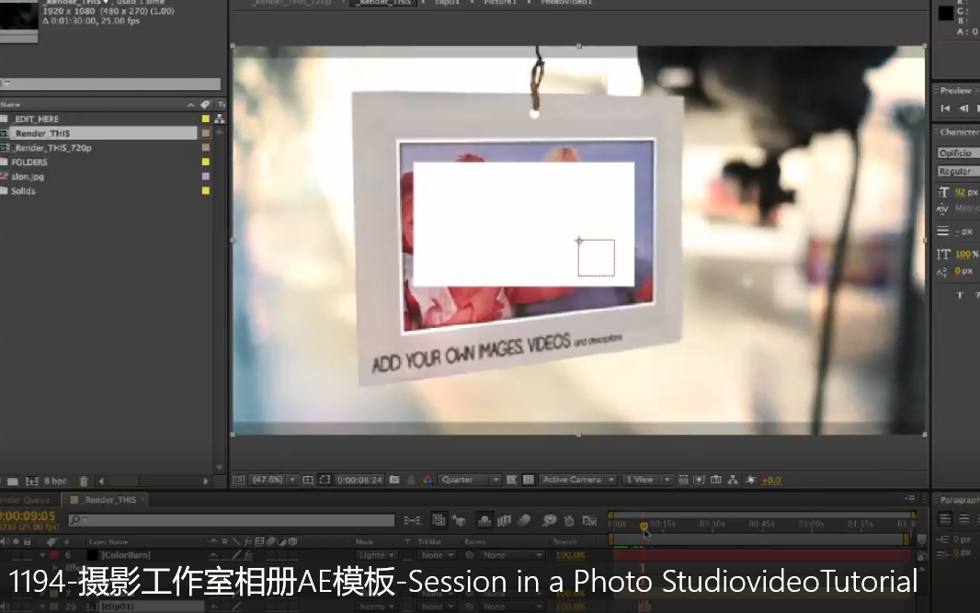Open the 1 View layout dropdown
Screen dimensions: 980x613
pos(647,480)
